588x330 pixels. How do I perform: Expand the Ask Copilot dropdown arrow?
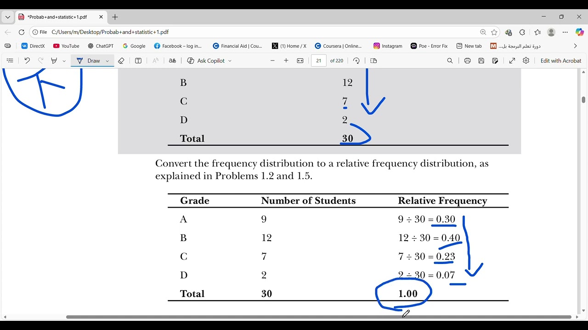tap(230, 60)
